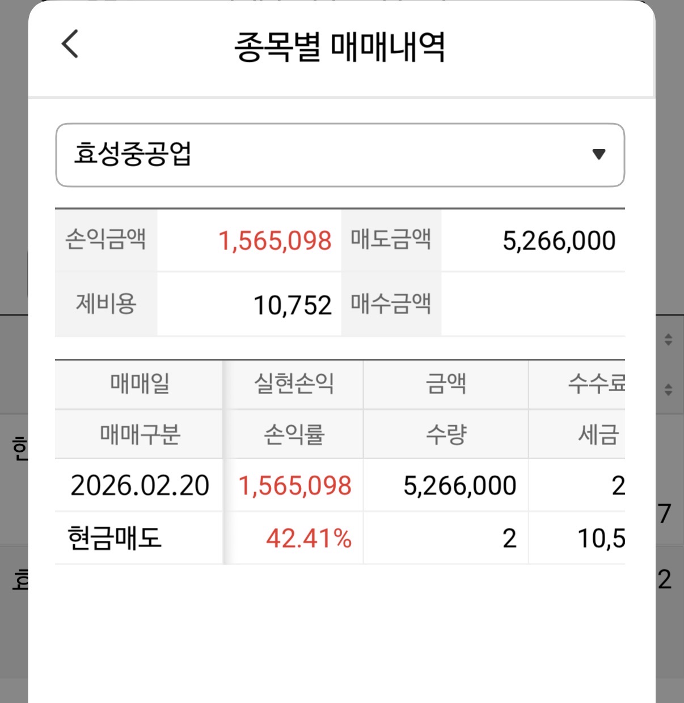
Task: Select the 수량 column header
Action: pos(446,434)
